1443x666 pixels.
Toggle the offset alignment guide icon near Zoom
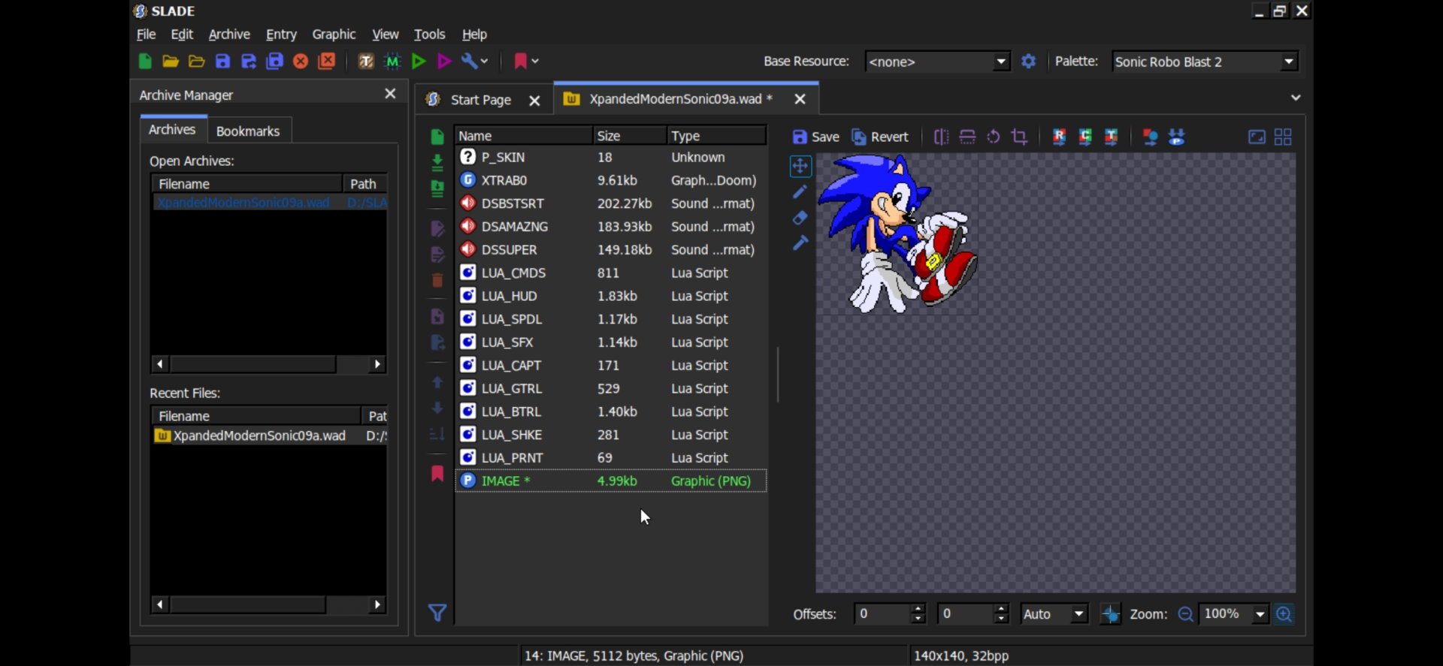(x=1110, y=614)
